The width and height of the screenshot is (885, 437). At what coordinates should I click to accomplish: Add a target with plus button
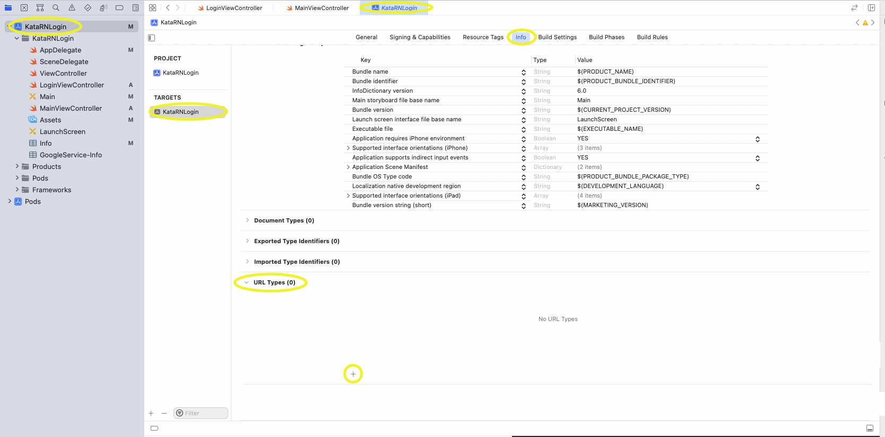pos(151,413)
